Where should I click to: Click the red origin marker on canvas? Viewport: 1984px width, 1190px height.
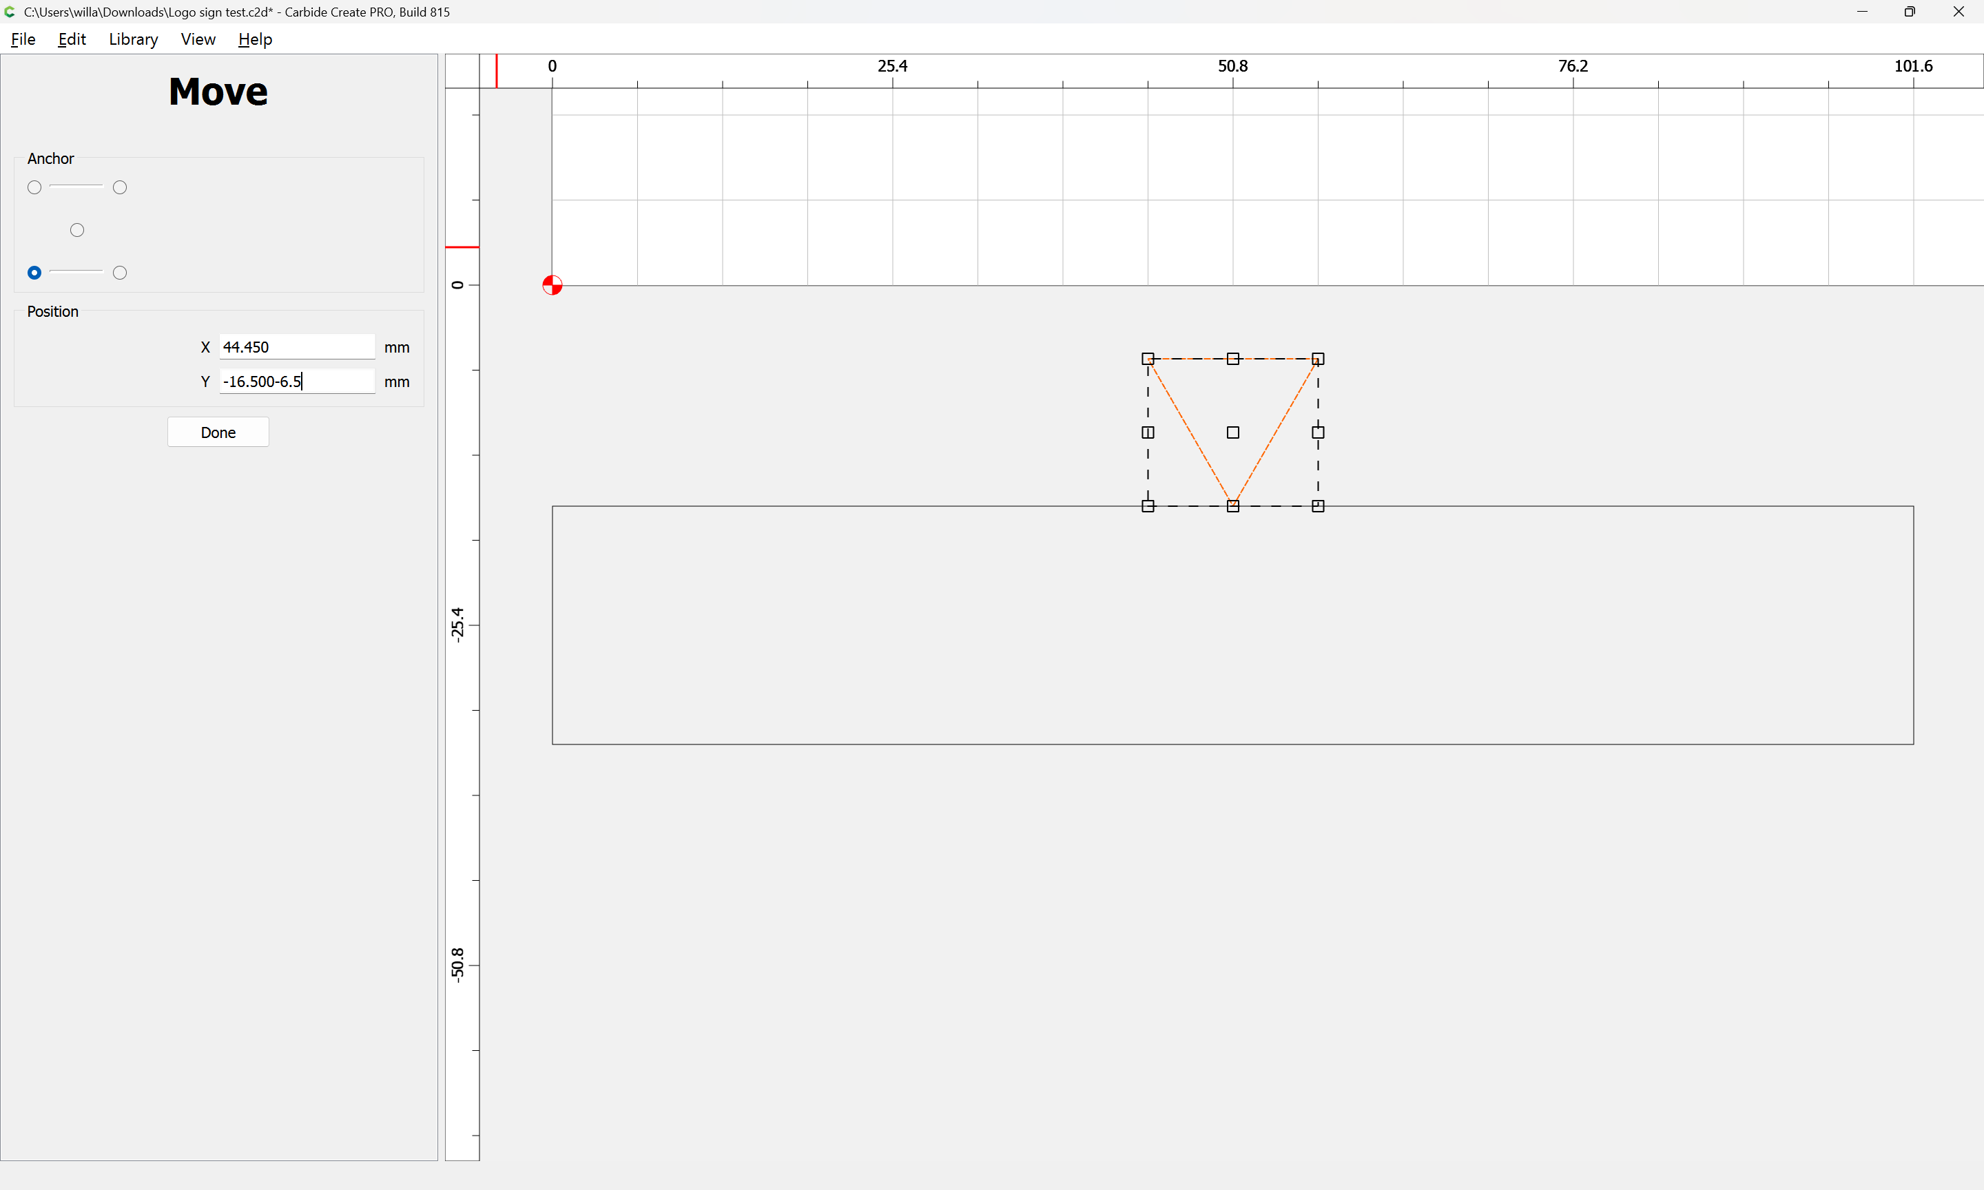click(x=552, y=286)
